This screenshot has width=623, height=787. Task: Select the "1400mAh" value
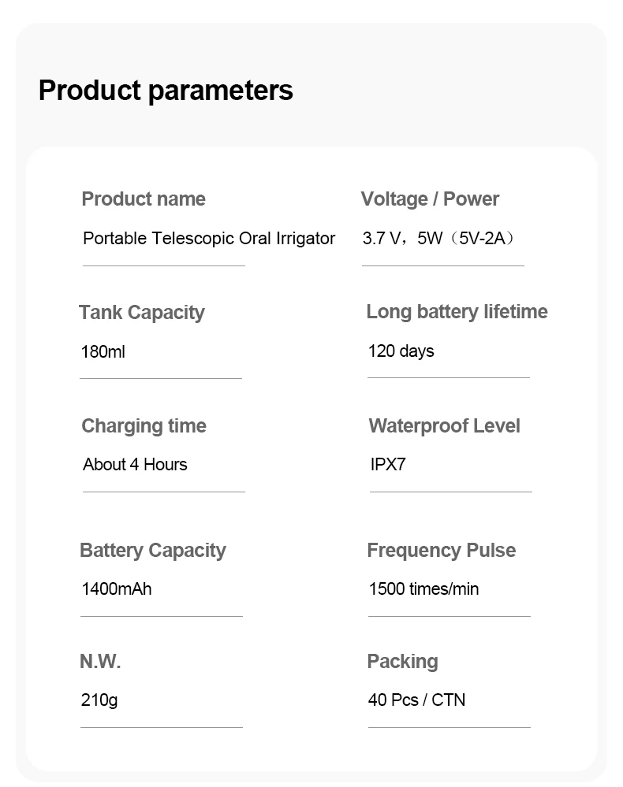117,589
